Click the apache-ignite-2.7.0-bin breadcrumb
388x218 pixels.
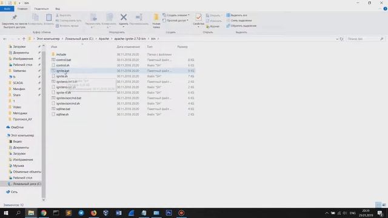(x=130, y=39)
